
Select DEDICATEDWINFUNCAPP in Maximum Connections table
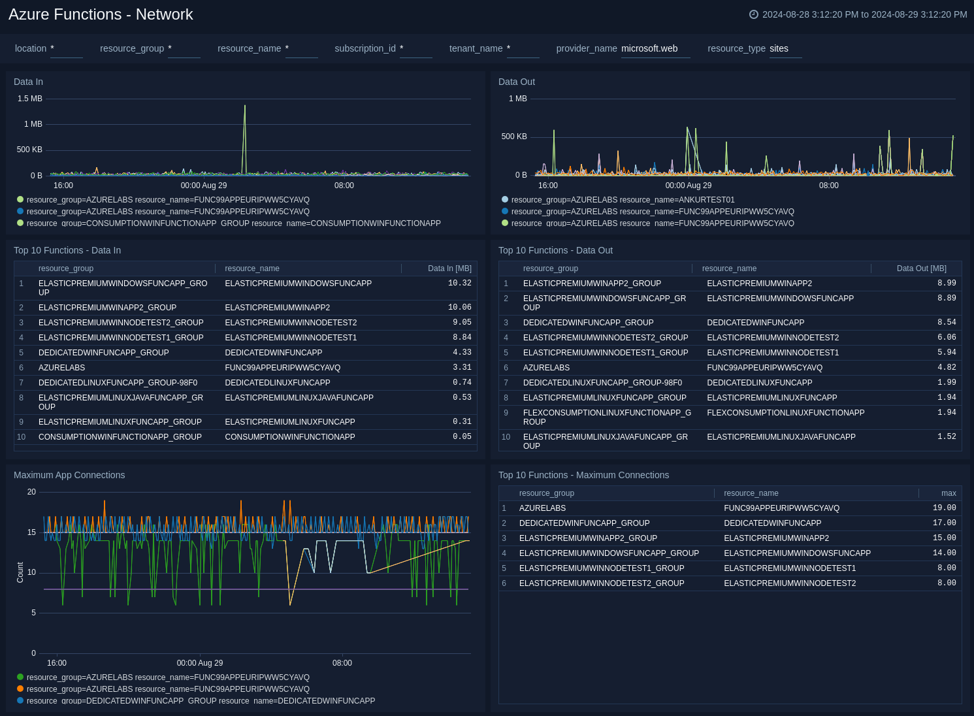pos(772,523)
